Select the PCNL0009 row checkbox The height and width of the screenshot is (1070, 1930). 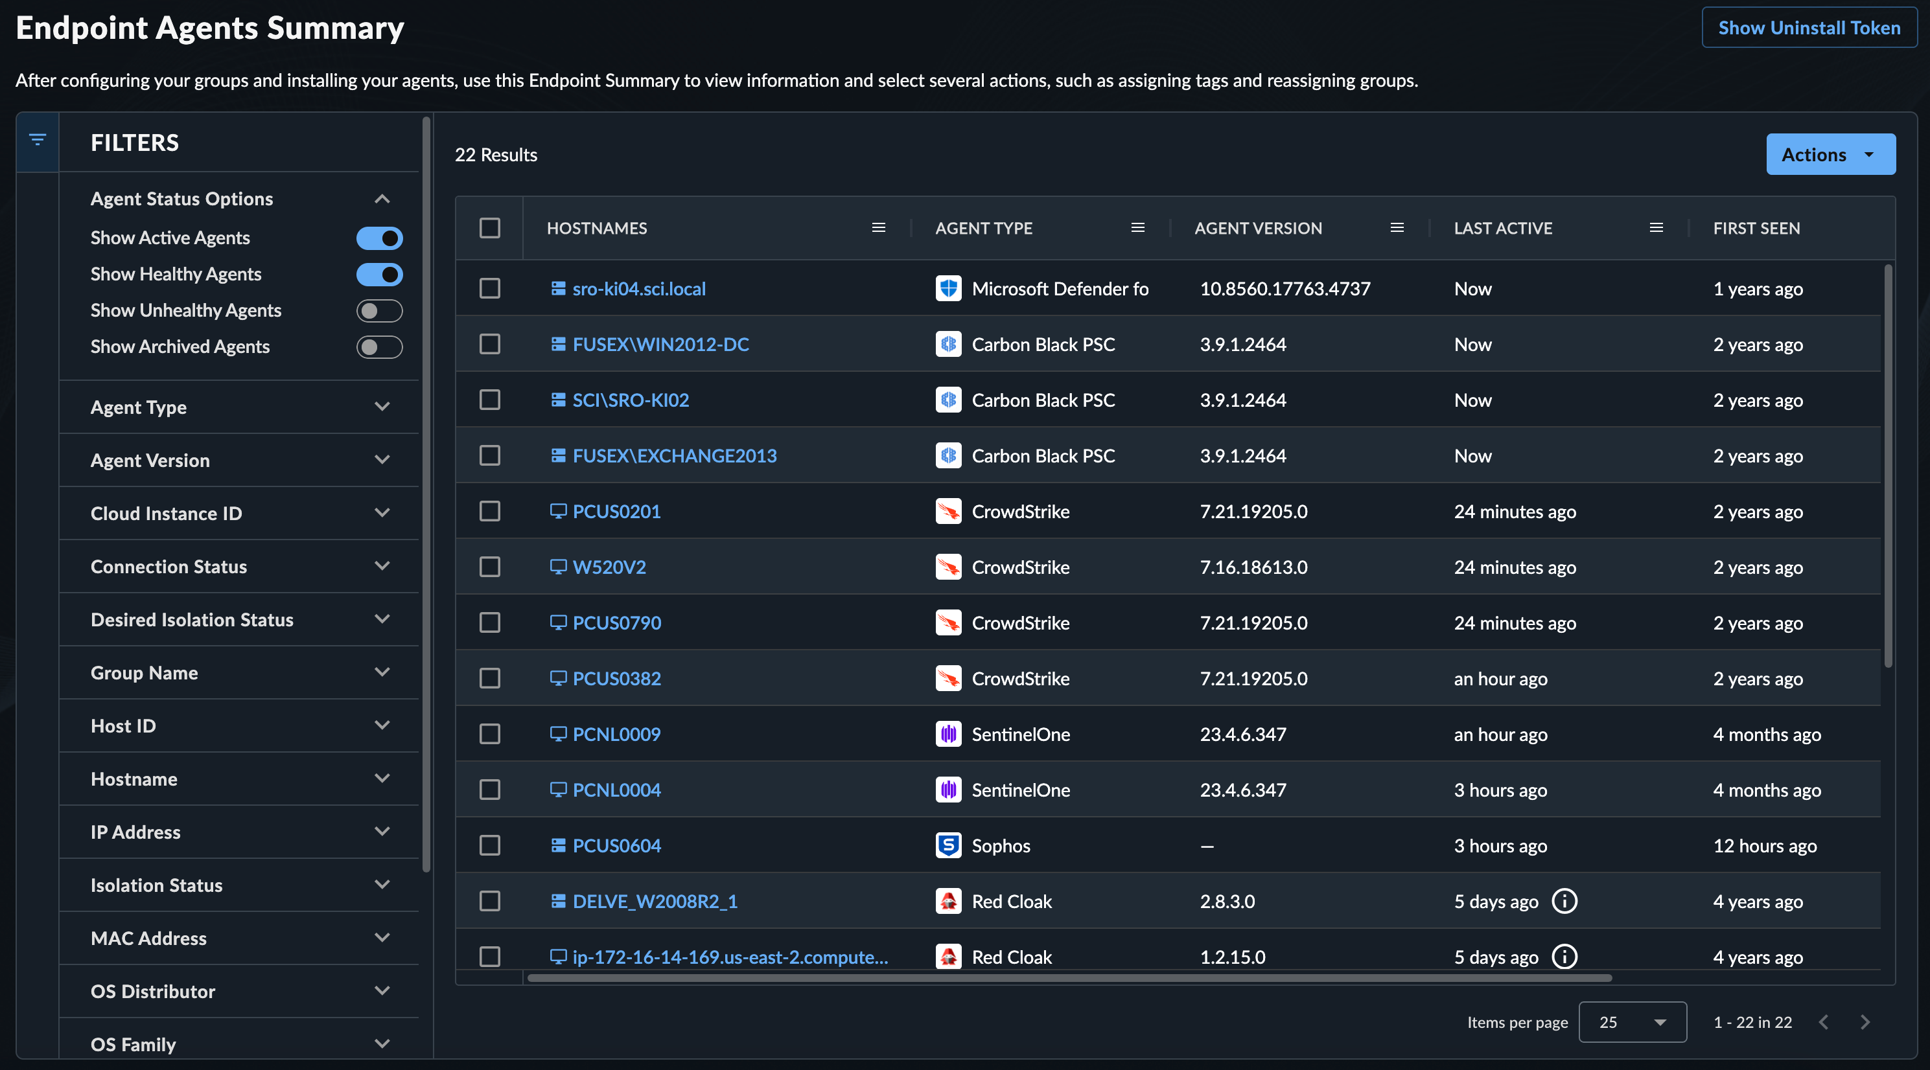pyautogui.click(x=490, y=734)
